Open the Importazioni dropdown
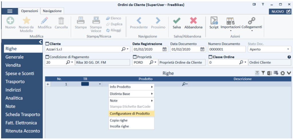 pos(230,24)
